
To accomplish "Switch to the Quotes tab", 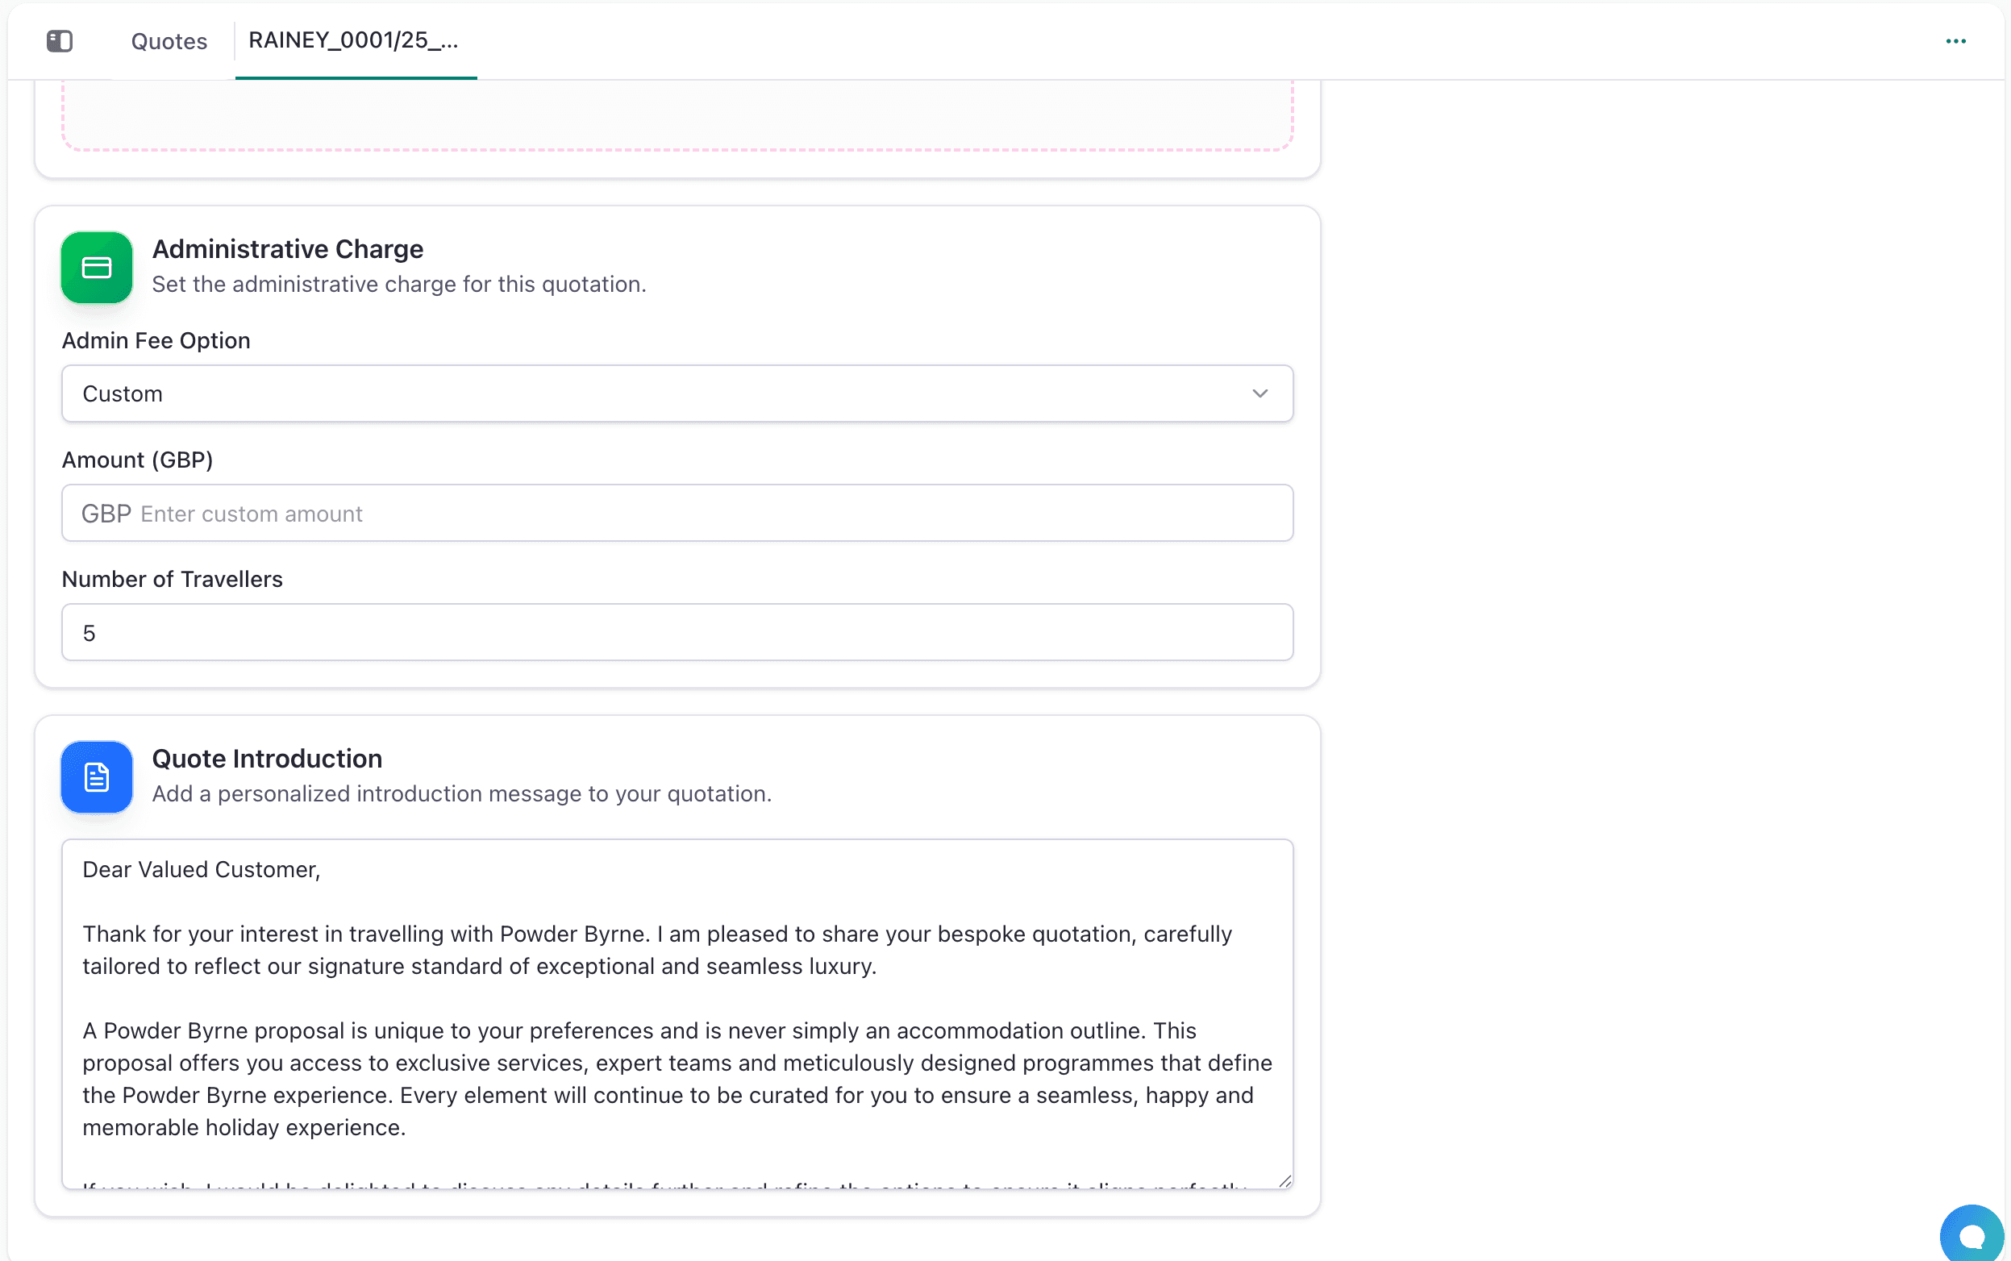I will (169, 41).
